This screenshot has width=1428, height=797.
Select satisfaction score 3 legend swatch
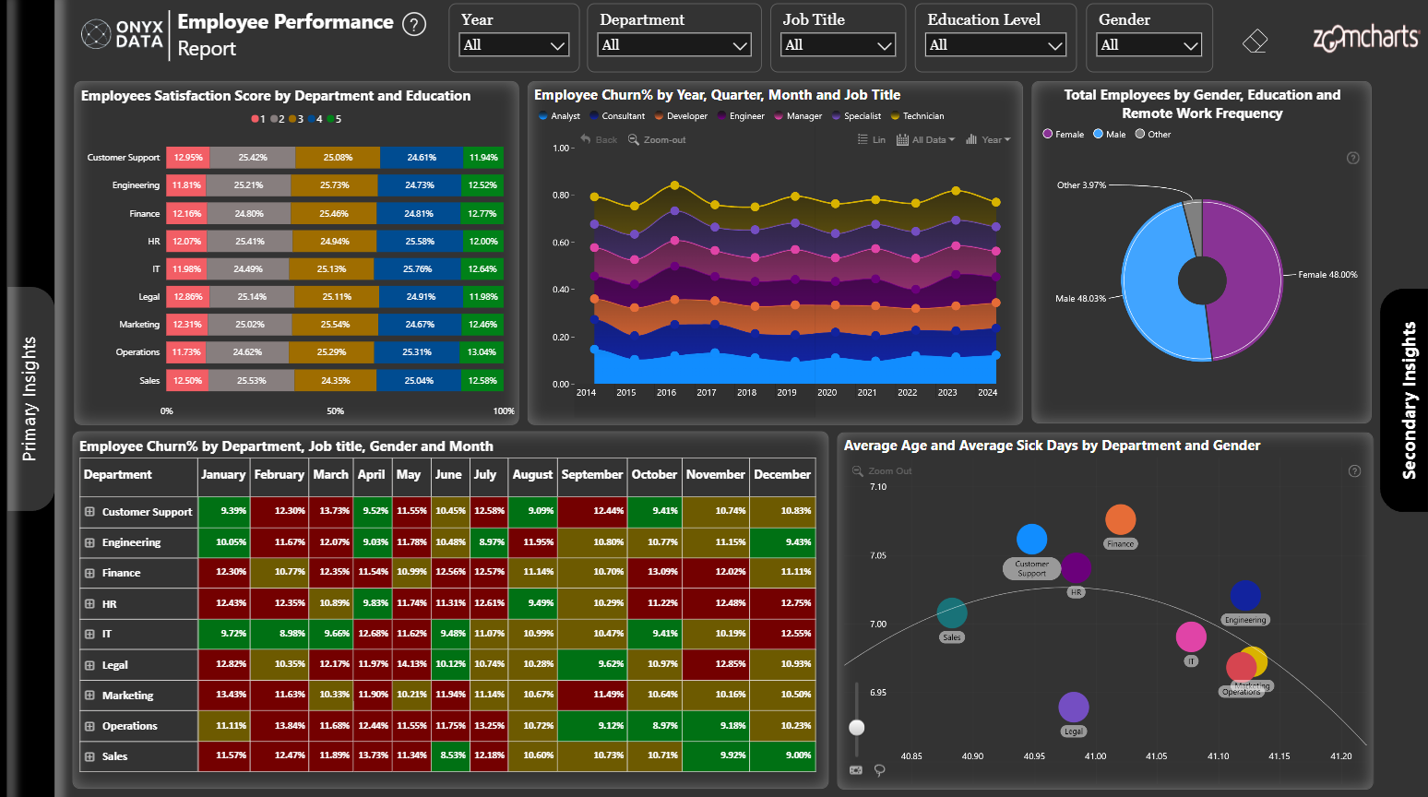coord(292,119)
